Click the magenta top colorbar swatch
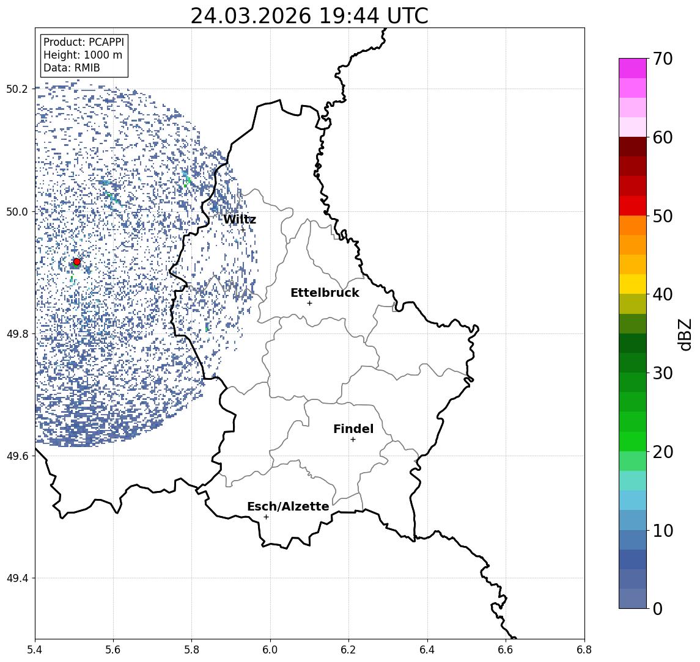This screenshot has width=700, height=662. point(633,68)
